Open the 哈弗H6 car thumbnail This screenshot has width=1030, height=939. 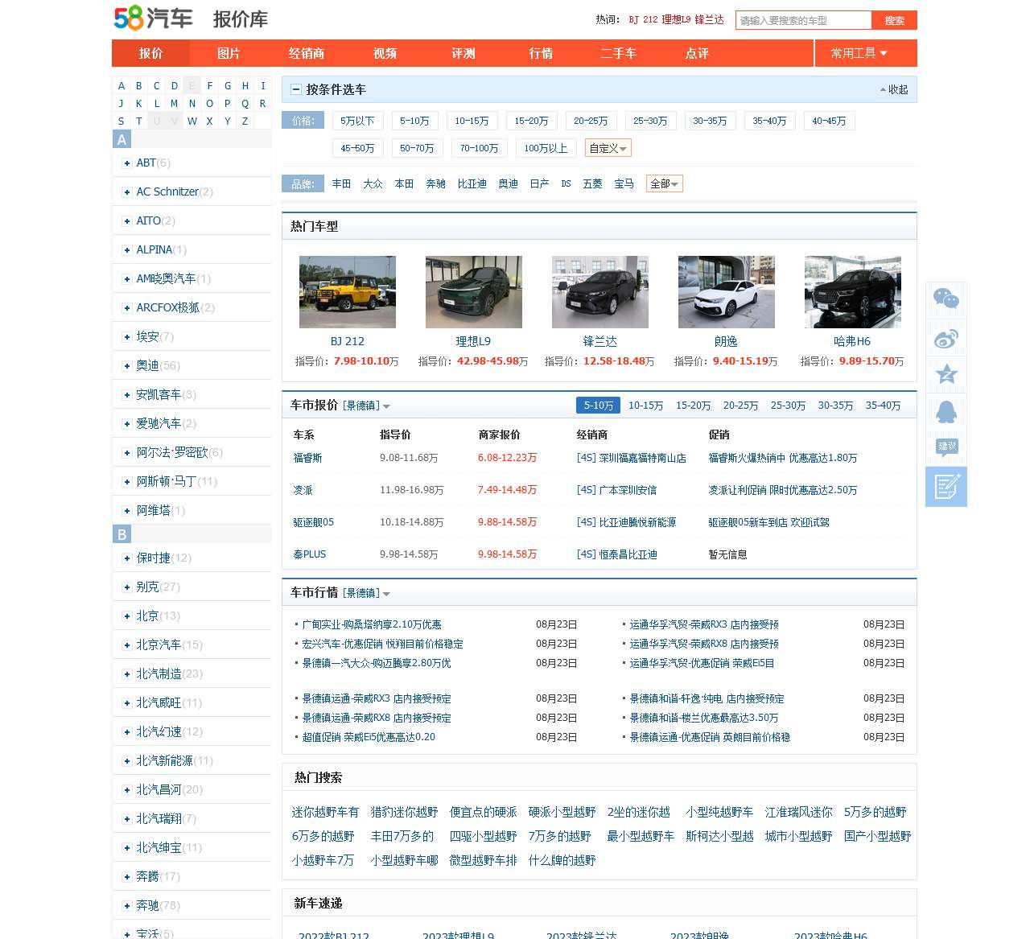point(852,292)
